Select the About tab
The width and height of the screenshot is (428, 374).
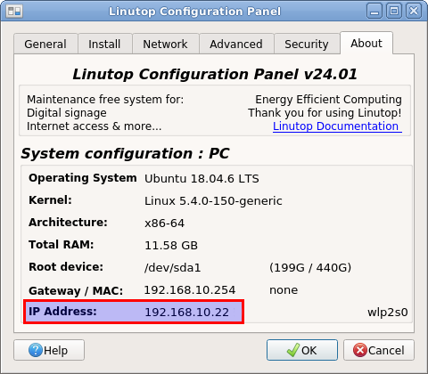coord(366,44)
